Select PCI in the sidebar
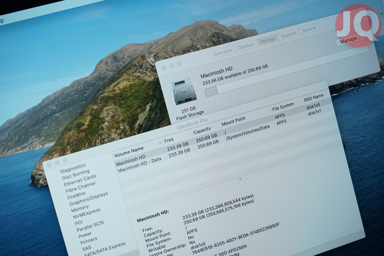384x256 pixels. click(79, 223)
